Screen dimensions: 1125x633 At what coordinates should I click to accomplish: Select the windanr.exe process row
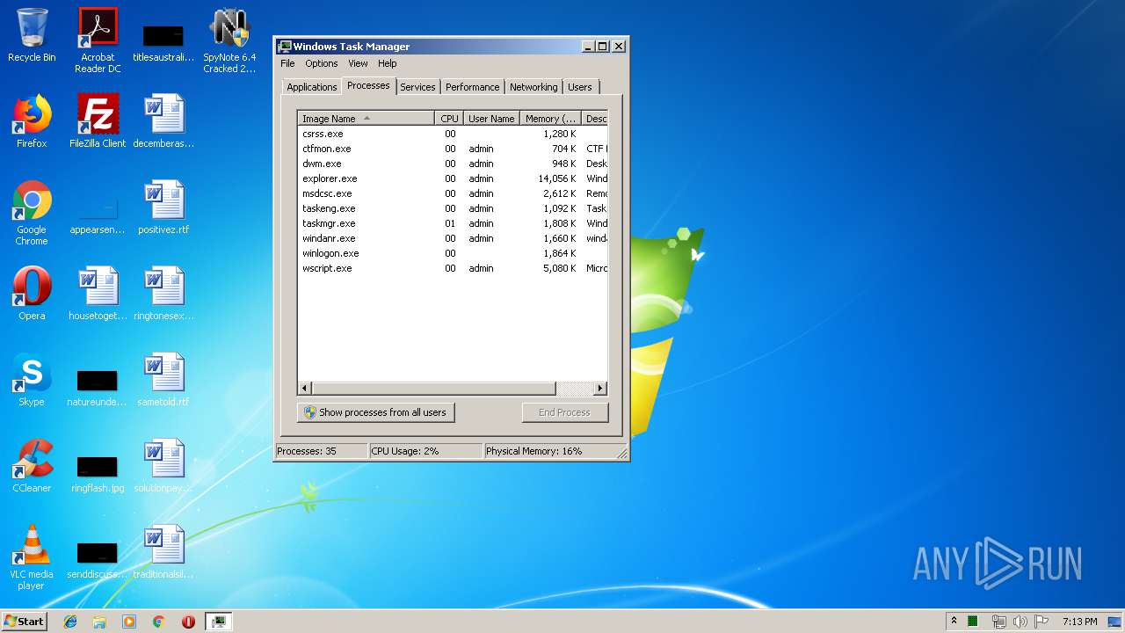(453, 238)
